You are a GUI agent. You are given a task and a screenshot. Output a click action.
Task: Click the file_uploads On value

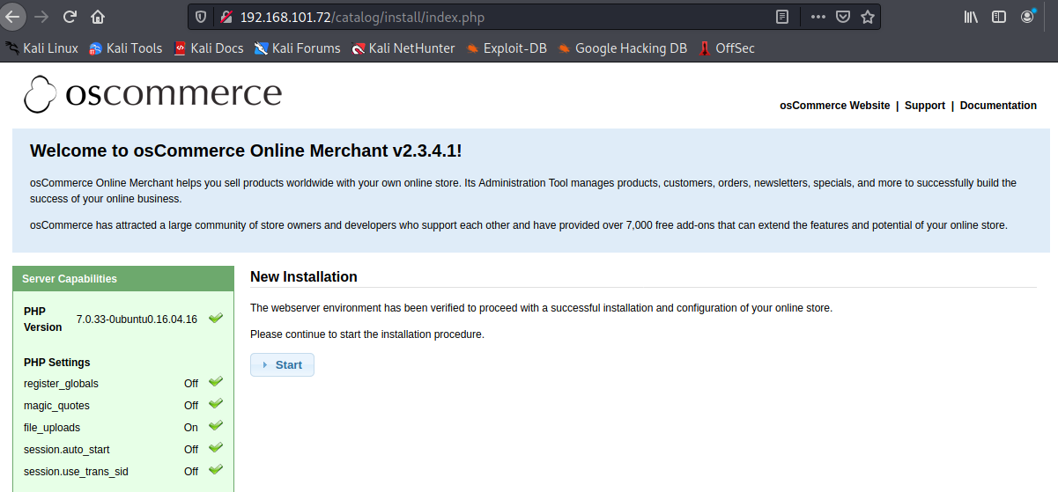191,428
